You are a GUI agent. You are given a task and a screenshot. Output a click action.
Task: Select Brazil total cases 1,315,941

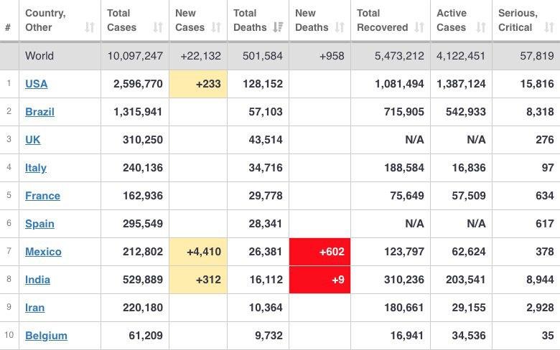pos(138,112)
